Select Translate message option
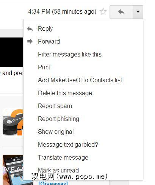The width and height of the screenshot is (155, 185). click(63, 157)
